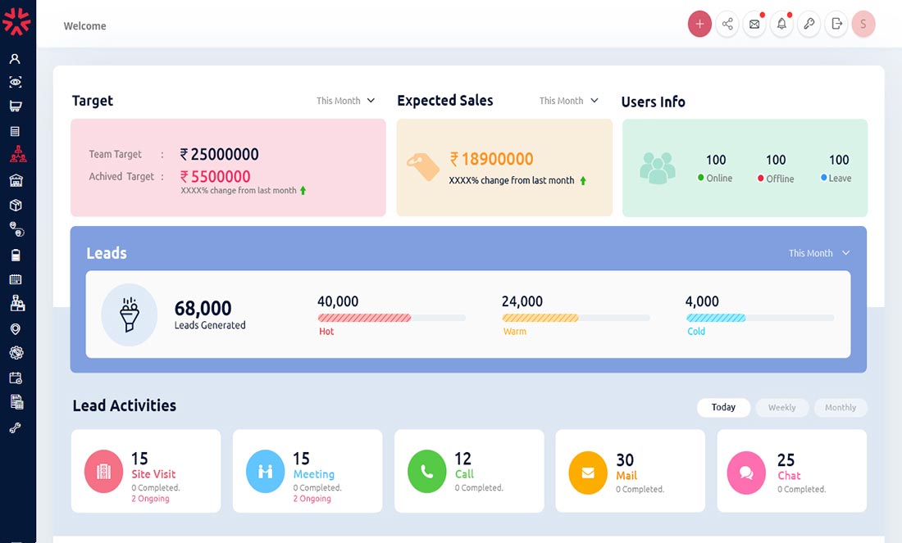
Task: Click the 100 Offline users count
Action: (776, 160)
